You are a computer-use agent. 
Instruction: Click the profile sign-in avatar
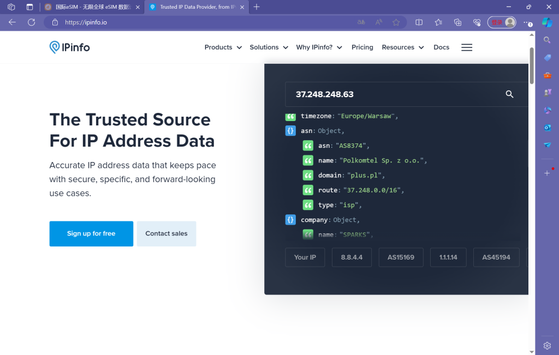502,22
